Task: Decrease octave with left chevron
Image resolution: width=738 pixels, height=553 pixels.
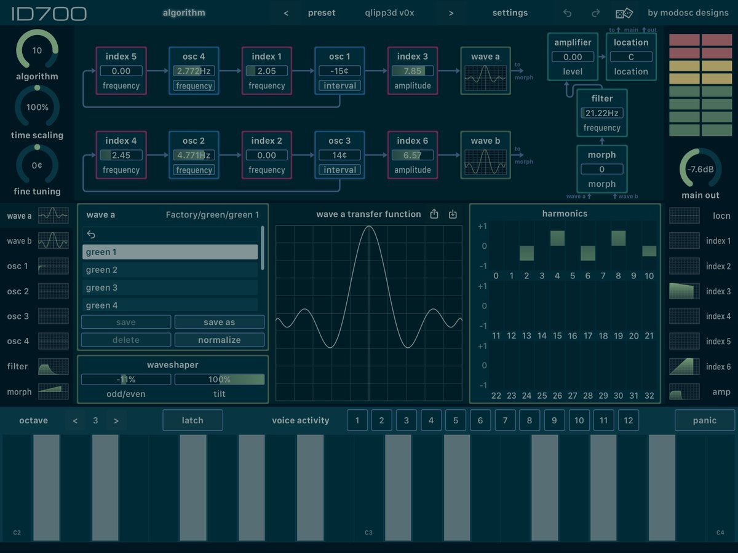Action: (x=75, y=420)
